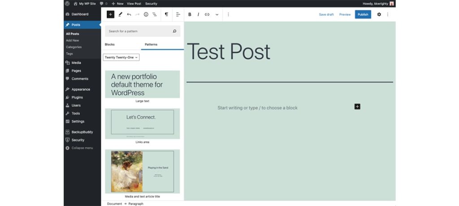
Task: Toggle the block inserter plus button
Action: point(110,14)
